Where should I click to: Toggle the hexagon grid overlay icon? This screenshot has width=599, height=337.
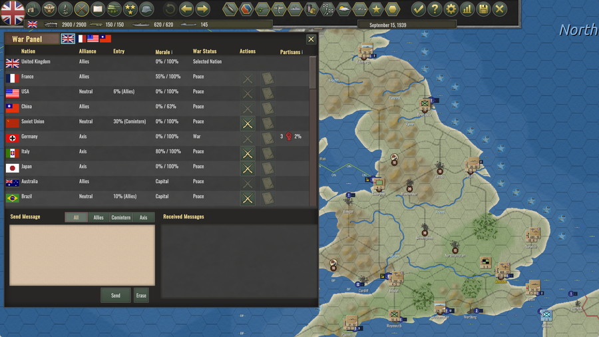pyautogui.click(x=393, y=9)
